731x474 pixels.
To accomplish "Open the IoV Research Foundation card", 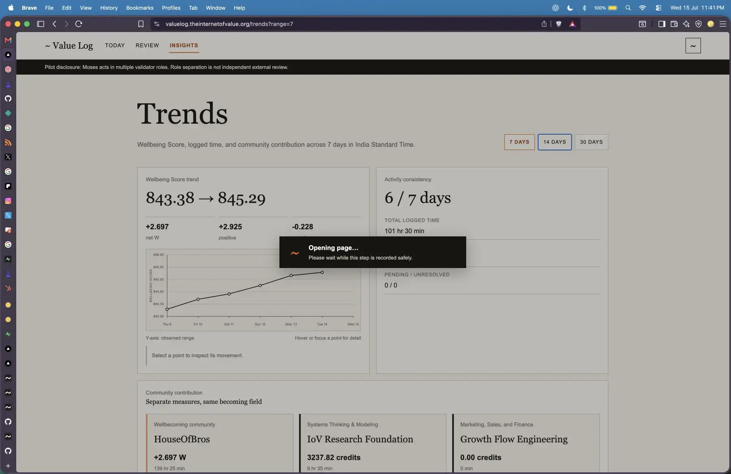I will (373, 443).
